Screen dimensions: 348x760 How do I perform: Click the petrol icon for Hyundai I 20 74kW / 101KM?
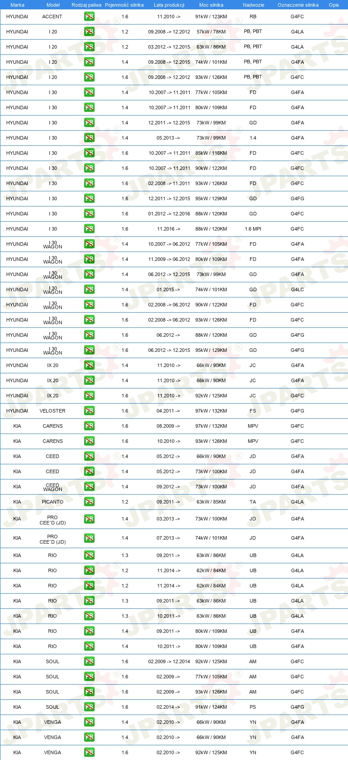pos(89,62)
